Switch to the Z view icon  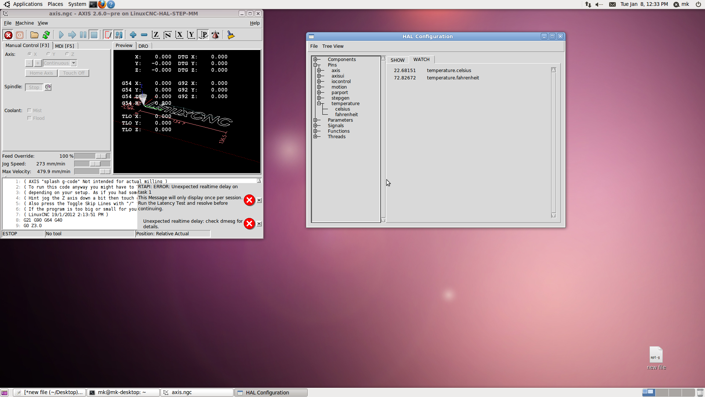tap(155, 35)
